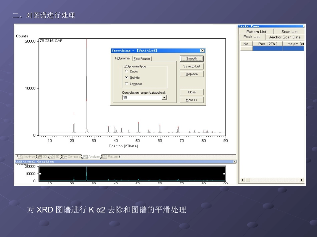The image size is (317, 237).
Task: Click the Compare tab icon
Action: pos(65,157)
